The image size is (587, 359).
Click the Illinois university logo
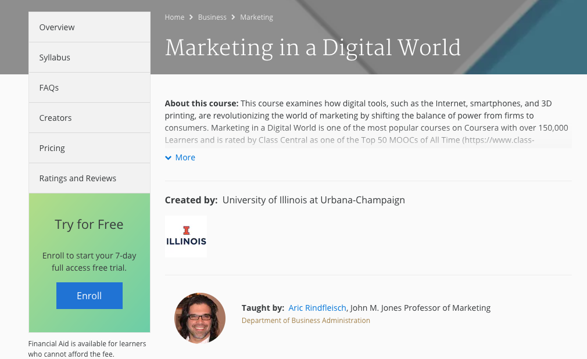tap(186, 236)
